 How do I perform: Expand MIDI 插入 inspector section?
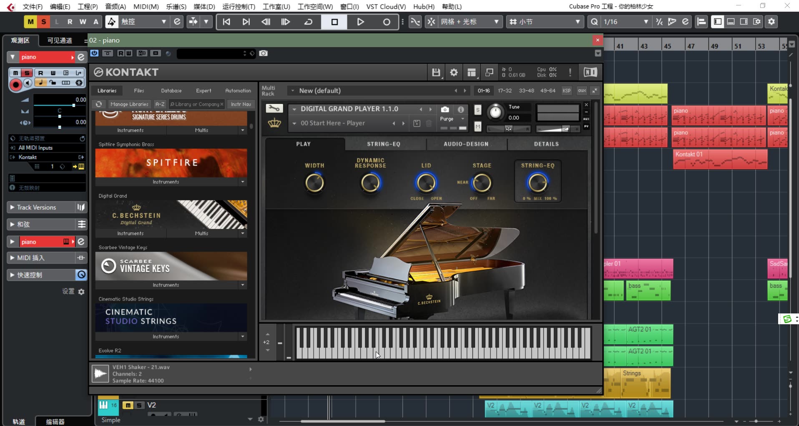[x=40, y=258]
